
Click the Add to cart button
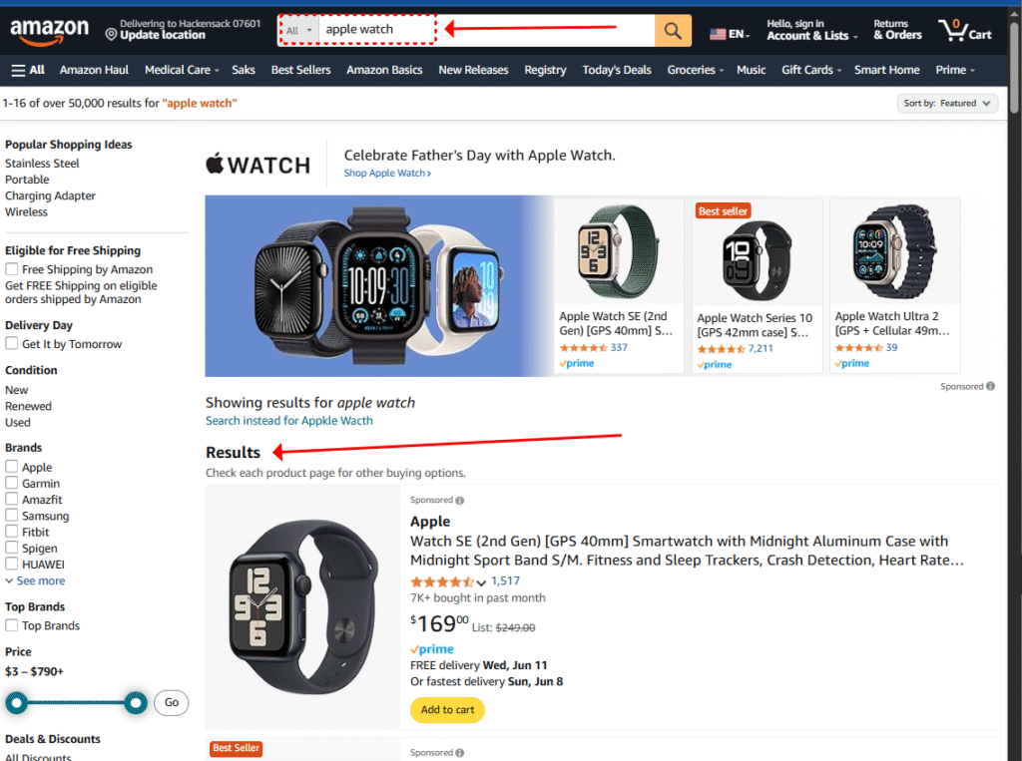point(447,710)
